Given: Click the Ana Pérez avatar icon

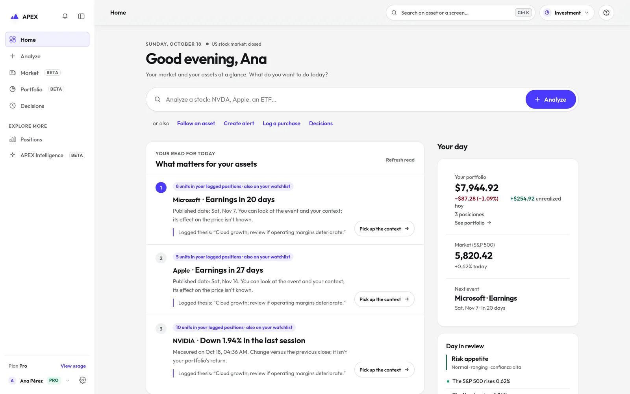Looking at the screenshot, I should 12,381.
